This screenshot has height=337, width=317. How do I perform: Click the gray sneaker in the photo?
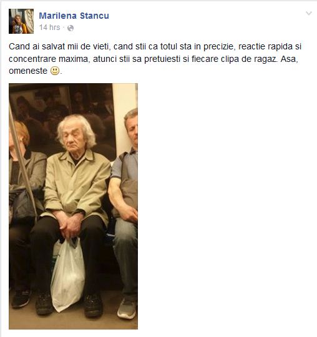click(127, 308)
